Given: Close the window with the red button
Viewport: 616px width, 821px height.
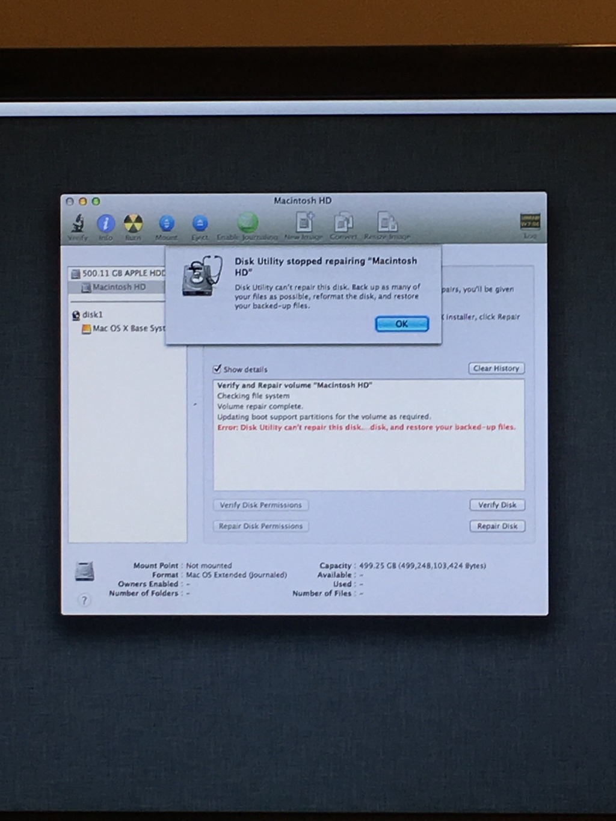Looking at the screenshot, I should (x=70, y=201).
